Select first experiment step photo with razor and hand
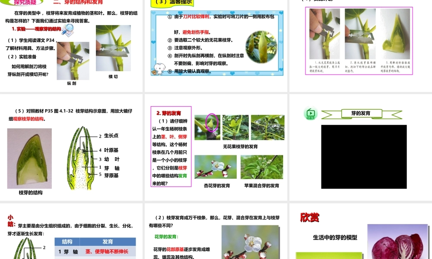This screenshot has width=432, height=259. coord(324,34)
